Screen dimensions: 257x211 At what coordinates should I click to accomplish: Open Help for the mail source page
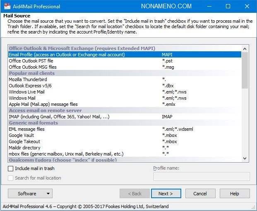point(234,193)
